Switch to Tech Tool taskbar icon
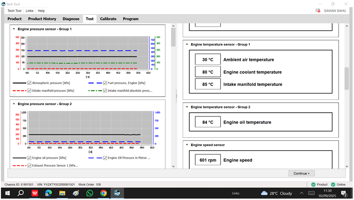354x200 pixels. [x=117, y=193]
